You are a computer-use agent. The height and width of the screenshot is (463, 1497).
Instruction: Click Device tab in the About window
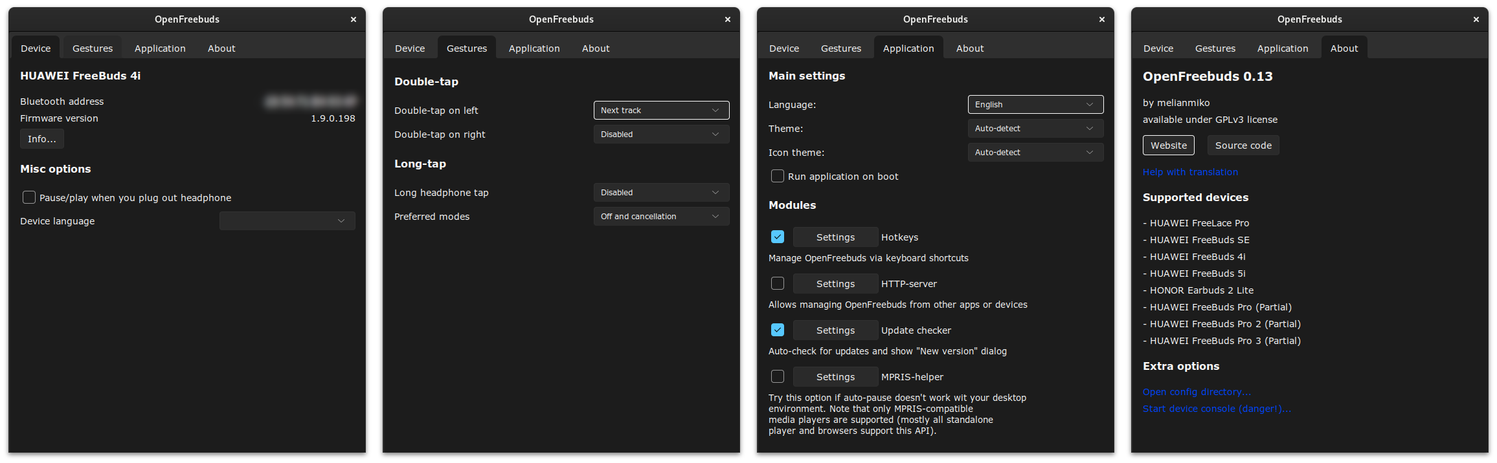pyautogui.click(x=1158, y=48)
